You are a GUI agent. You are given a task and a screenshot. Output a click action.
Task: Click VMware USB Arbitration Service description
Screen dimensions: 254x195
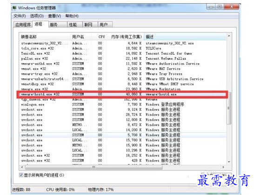(174, 79)
